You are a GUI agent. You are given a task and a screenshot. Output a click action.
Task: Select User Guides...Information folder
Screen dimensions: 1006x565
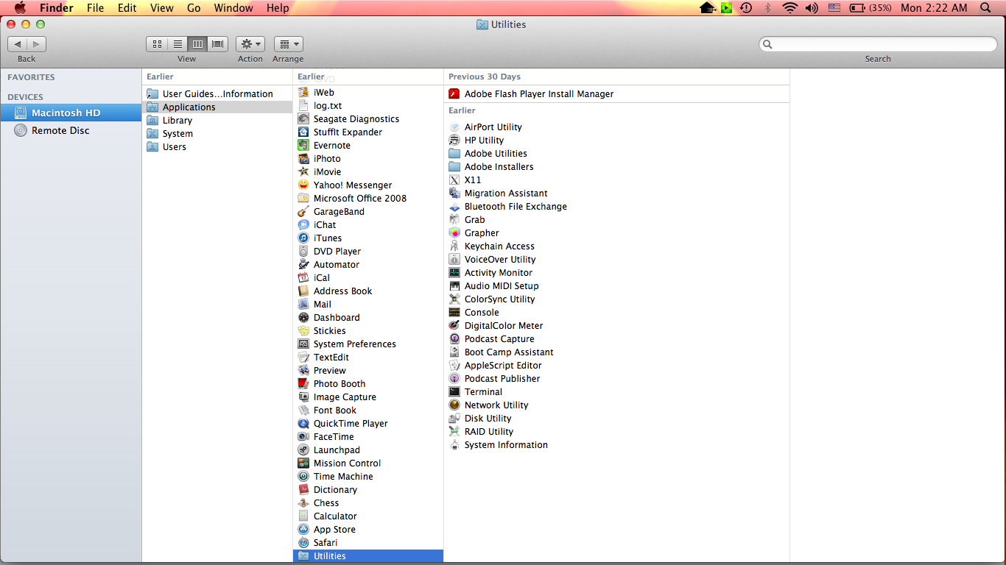coord(217,94)
